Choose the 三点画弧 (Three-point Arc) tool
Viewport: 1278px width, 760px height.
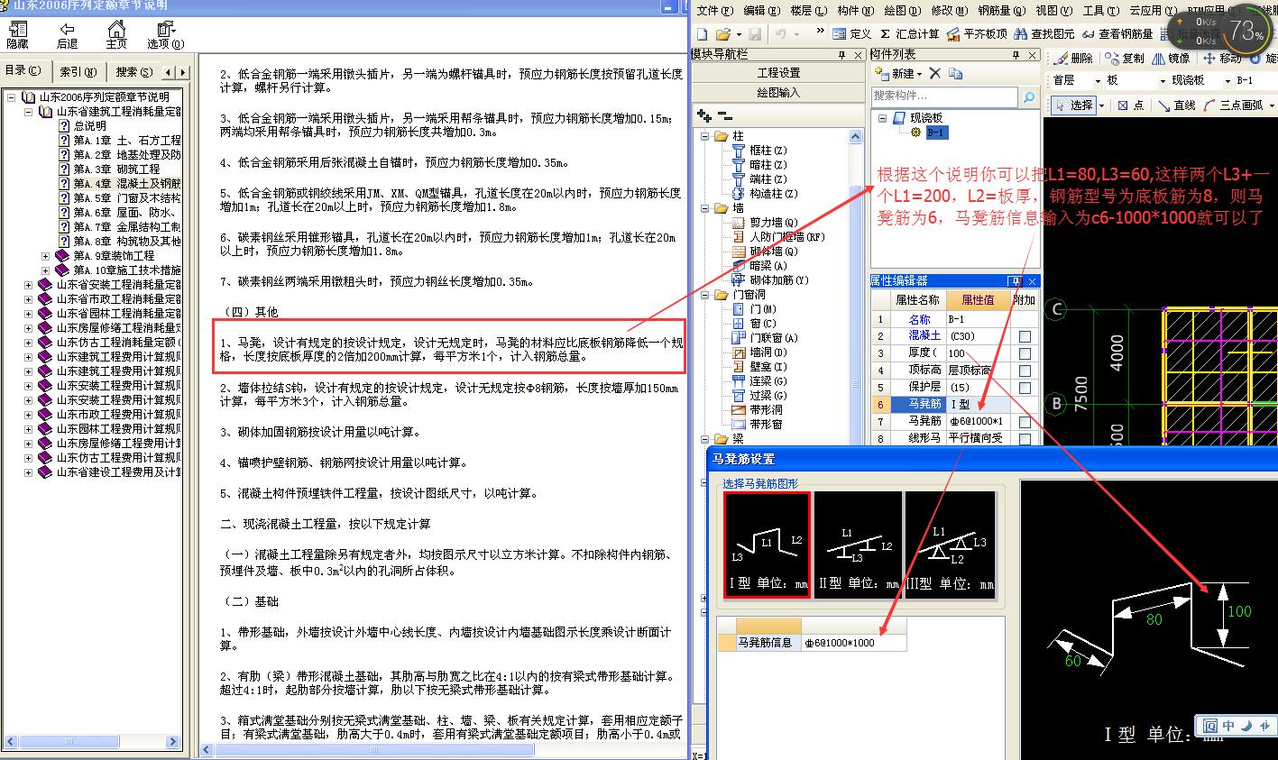click(1234, 105)
